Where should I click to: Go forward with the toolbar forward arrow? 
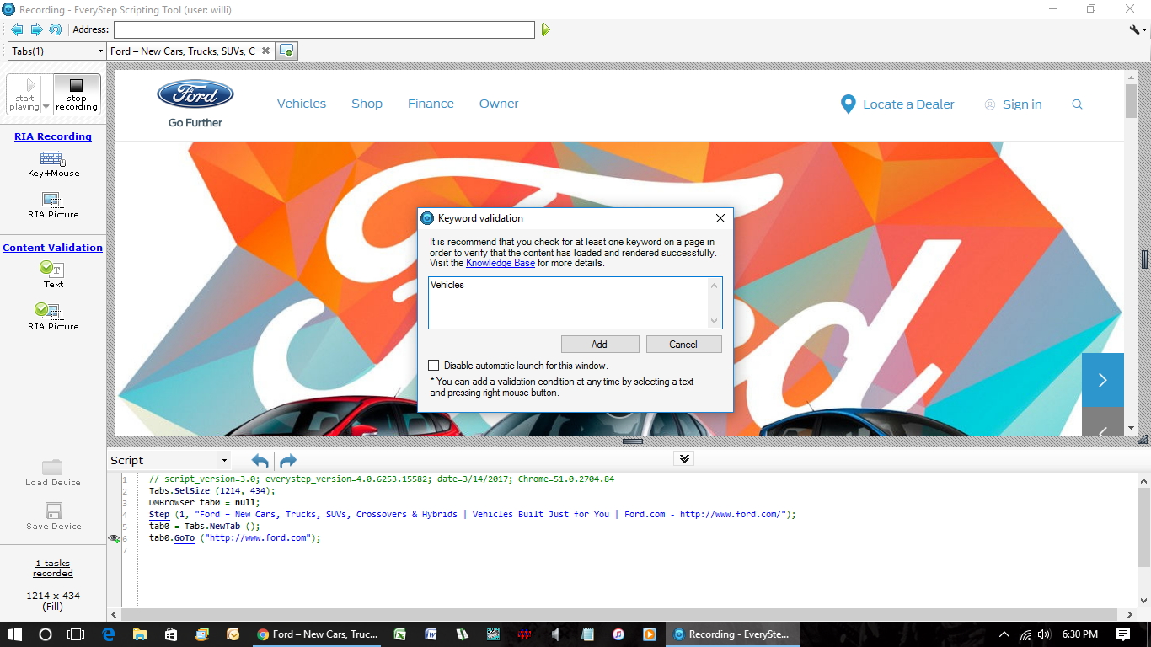coord(36,29)
